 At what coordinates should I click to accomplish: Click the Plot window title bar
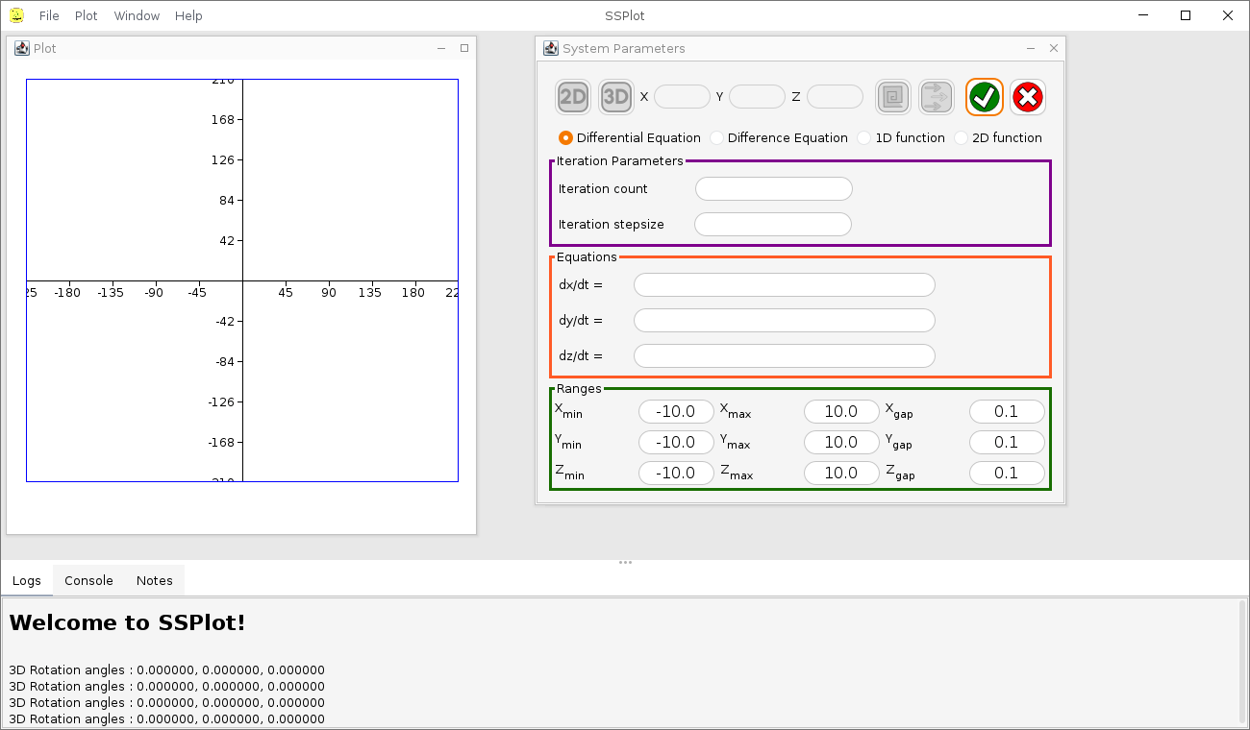(240, 48)
